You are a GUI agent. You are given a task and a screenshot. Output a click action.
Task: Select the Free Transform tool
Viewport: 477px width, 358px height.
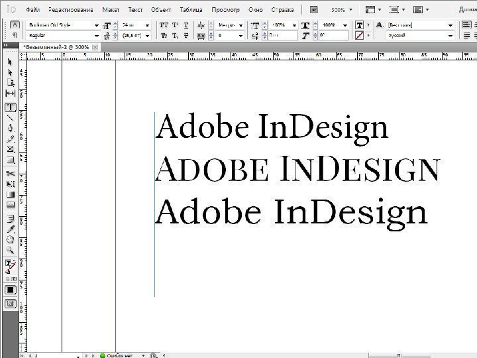(x=10, y=184)
